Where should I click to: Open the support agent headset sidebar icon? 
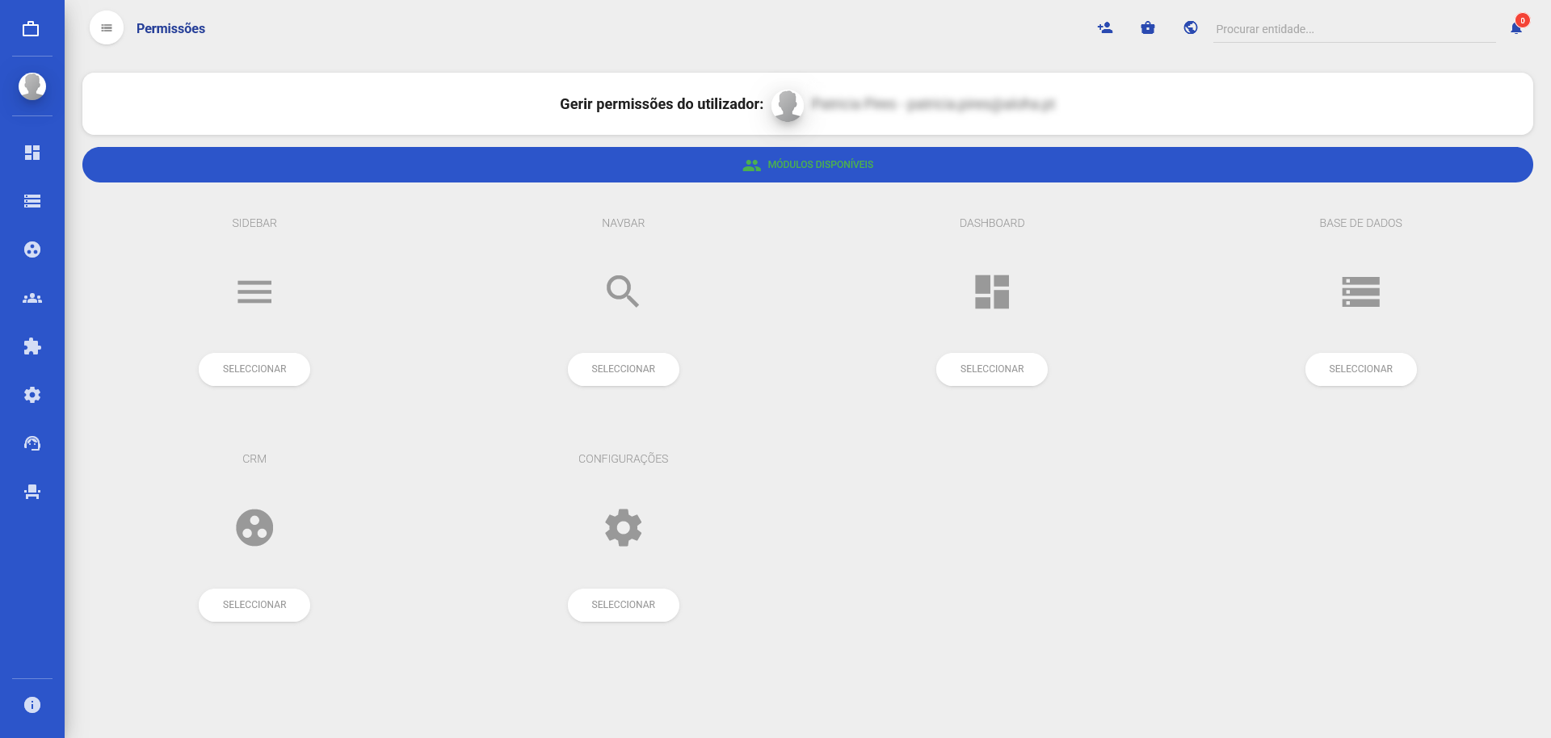coord(32,443)
